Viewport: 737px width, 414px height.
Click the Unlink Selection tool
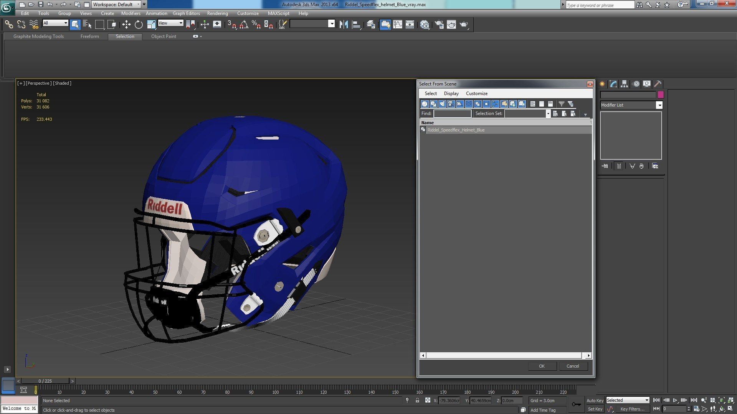click(21, 25)
